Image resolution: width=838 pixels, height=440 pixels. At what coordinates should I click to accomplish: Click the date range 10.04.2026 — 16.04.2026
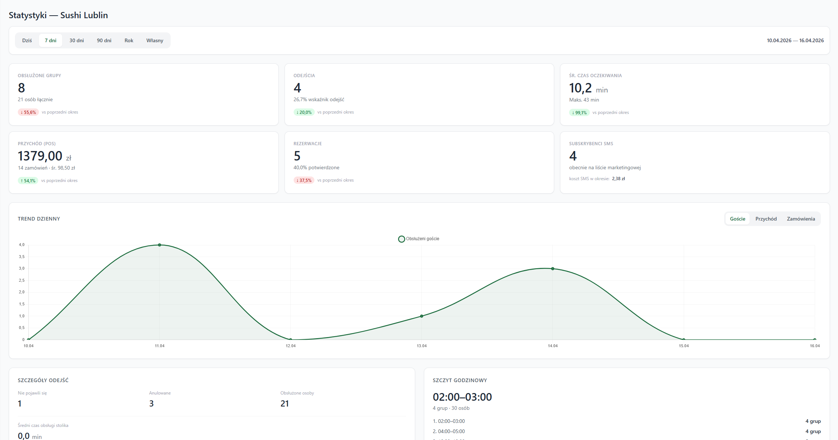point(795,40)
